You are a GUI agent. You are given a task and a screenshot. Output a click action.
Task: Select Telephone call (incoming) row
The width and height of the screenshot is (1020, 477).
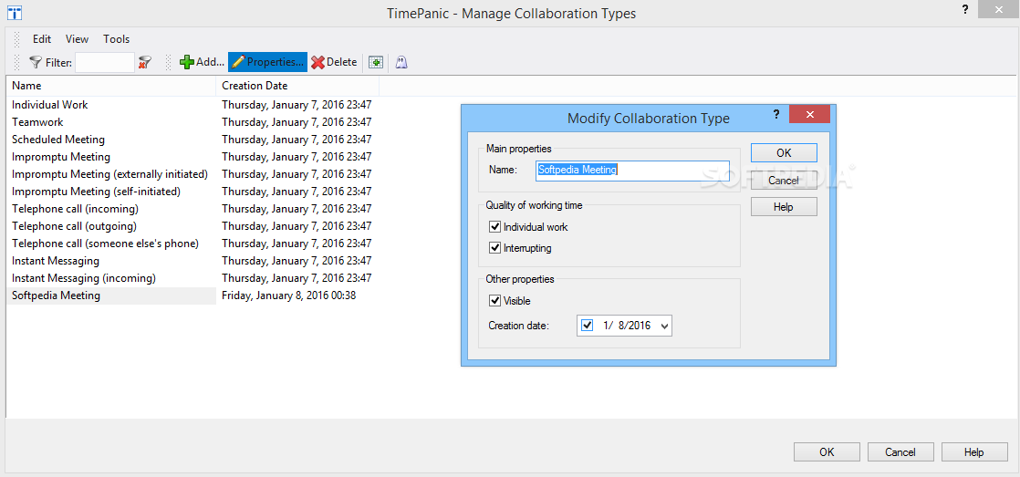pyautogui.click(x=193, y=209)
